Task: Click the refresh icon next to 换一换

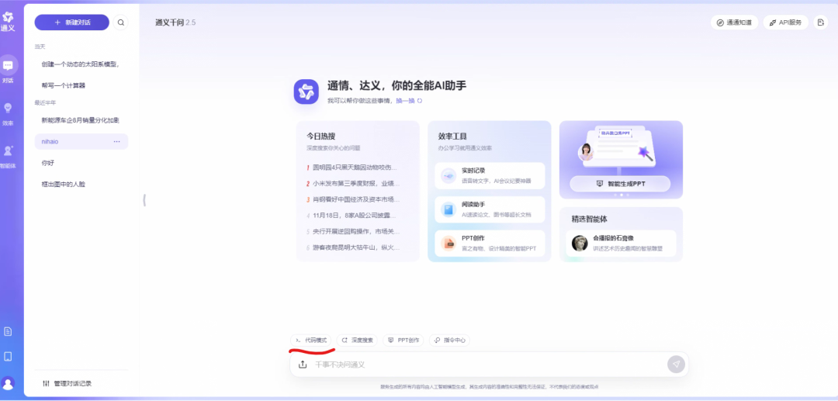Action: pyautogui.click(x=420, y=100)
